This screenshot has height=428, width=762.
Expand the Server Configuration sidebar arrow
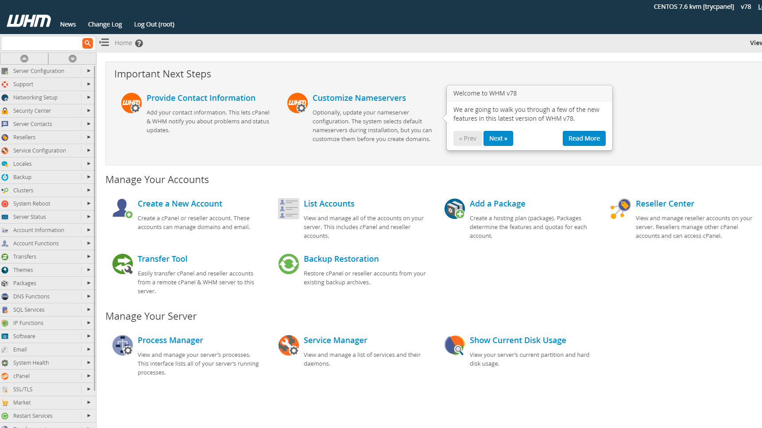89,71
